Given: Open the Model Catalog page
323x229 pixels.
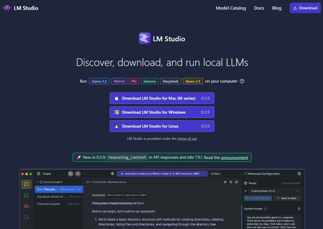Looking at the screenshot, I should 230,8.
